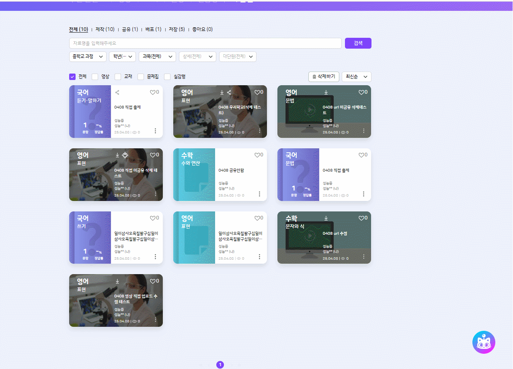Screen dimensions: 513x369
Task: Open kebab menu on 국어 문법 card
Action: 363,194
